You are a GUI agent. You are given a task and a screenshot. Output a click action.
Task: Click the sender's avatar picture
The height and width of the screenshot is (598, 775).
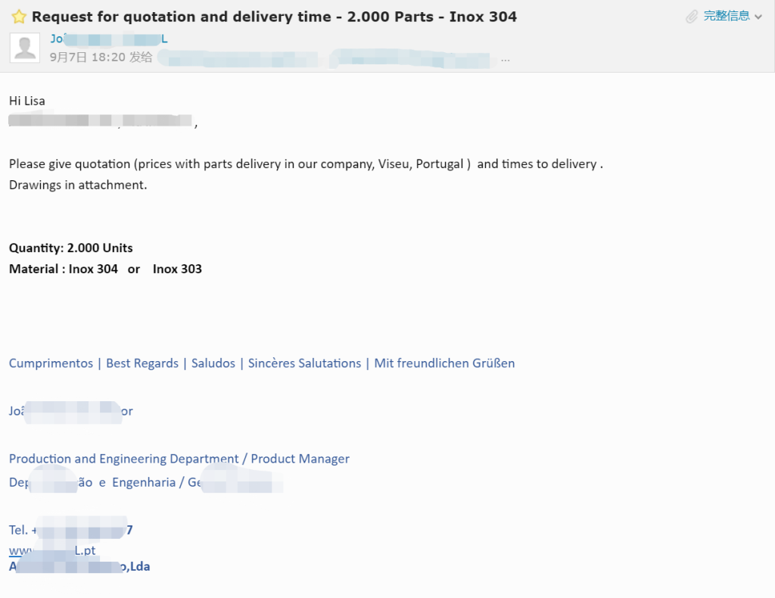coord(25,48)
